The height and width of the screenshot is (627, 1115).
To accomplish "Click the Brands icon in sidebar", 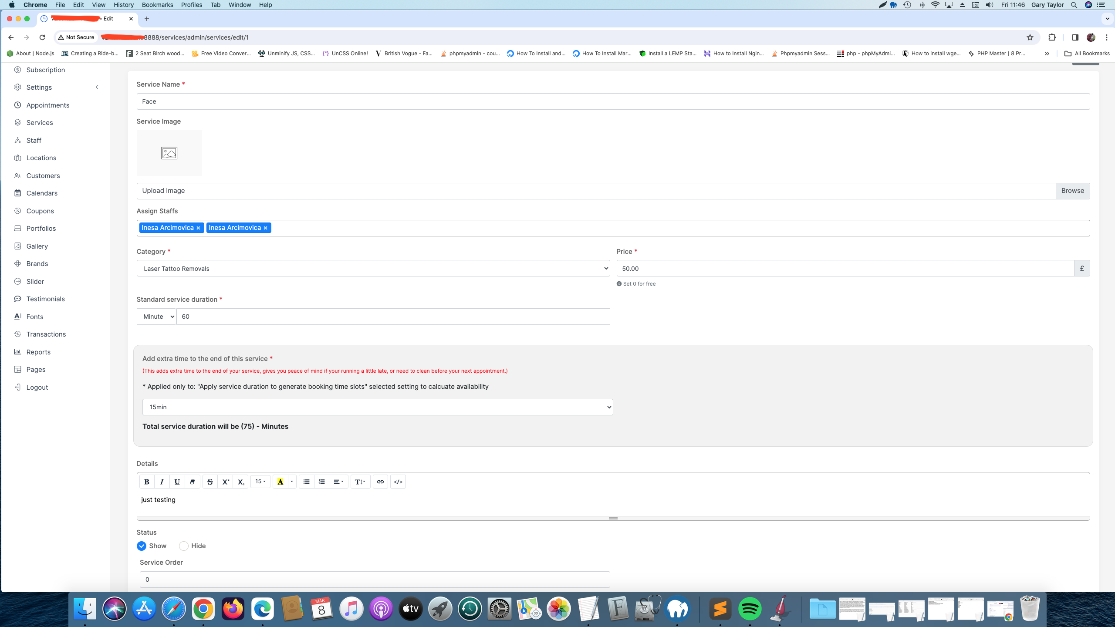I will coord(17,263).
